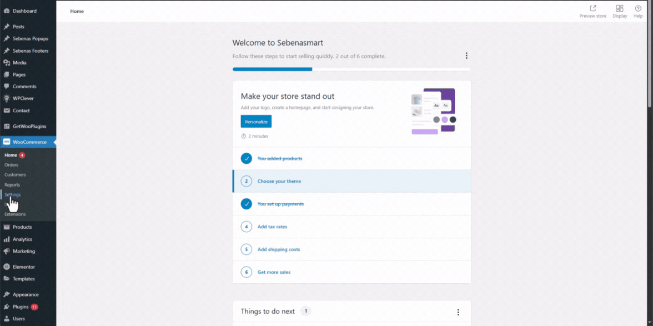Open WooCommerce Extensions submenu item
The image size is (653, 326).
[x=15, y=214]
